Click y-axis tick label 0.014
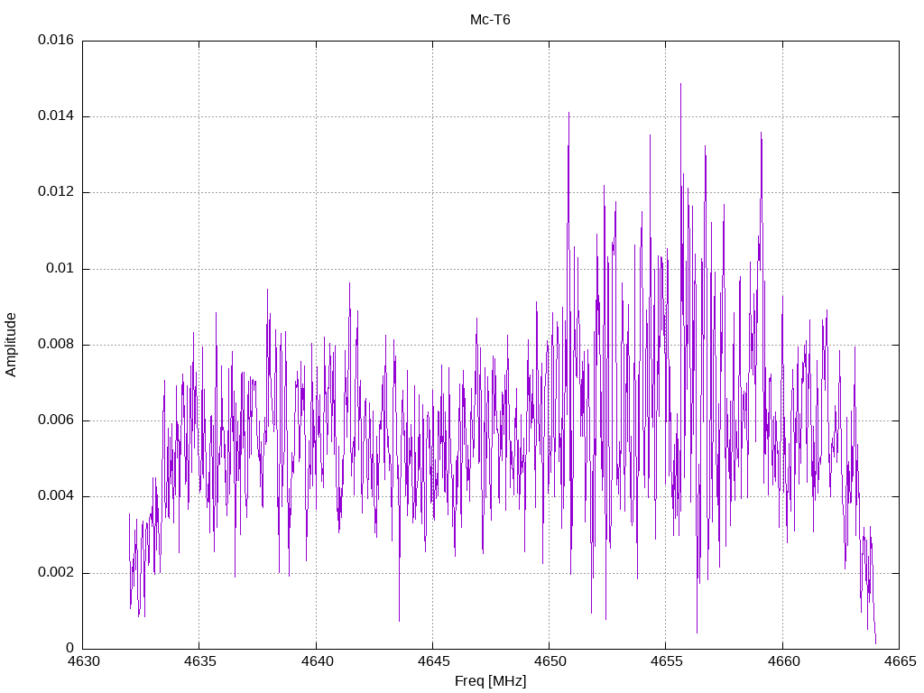 (x=56, y=116)
